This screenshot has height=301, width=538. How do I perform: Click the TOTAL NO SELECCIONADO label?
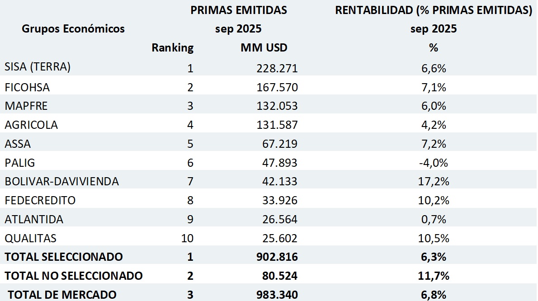coord(74,276)
